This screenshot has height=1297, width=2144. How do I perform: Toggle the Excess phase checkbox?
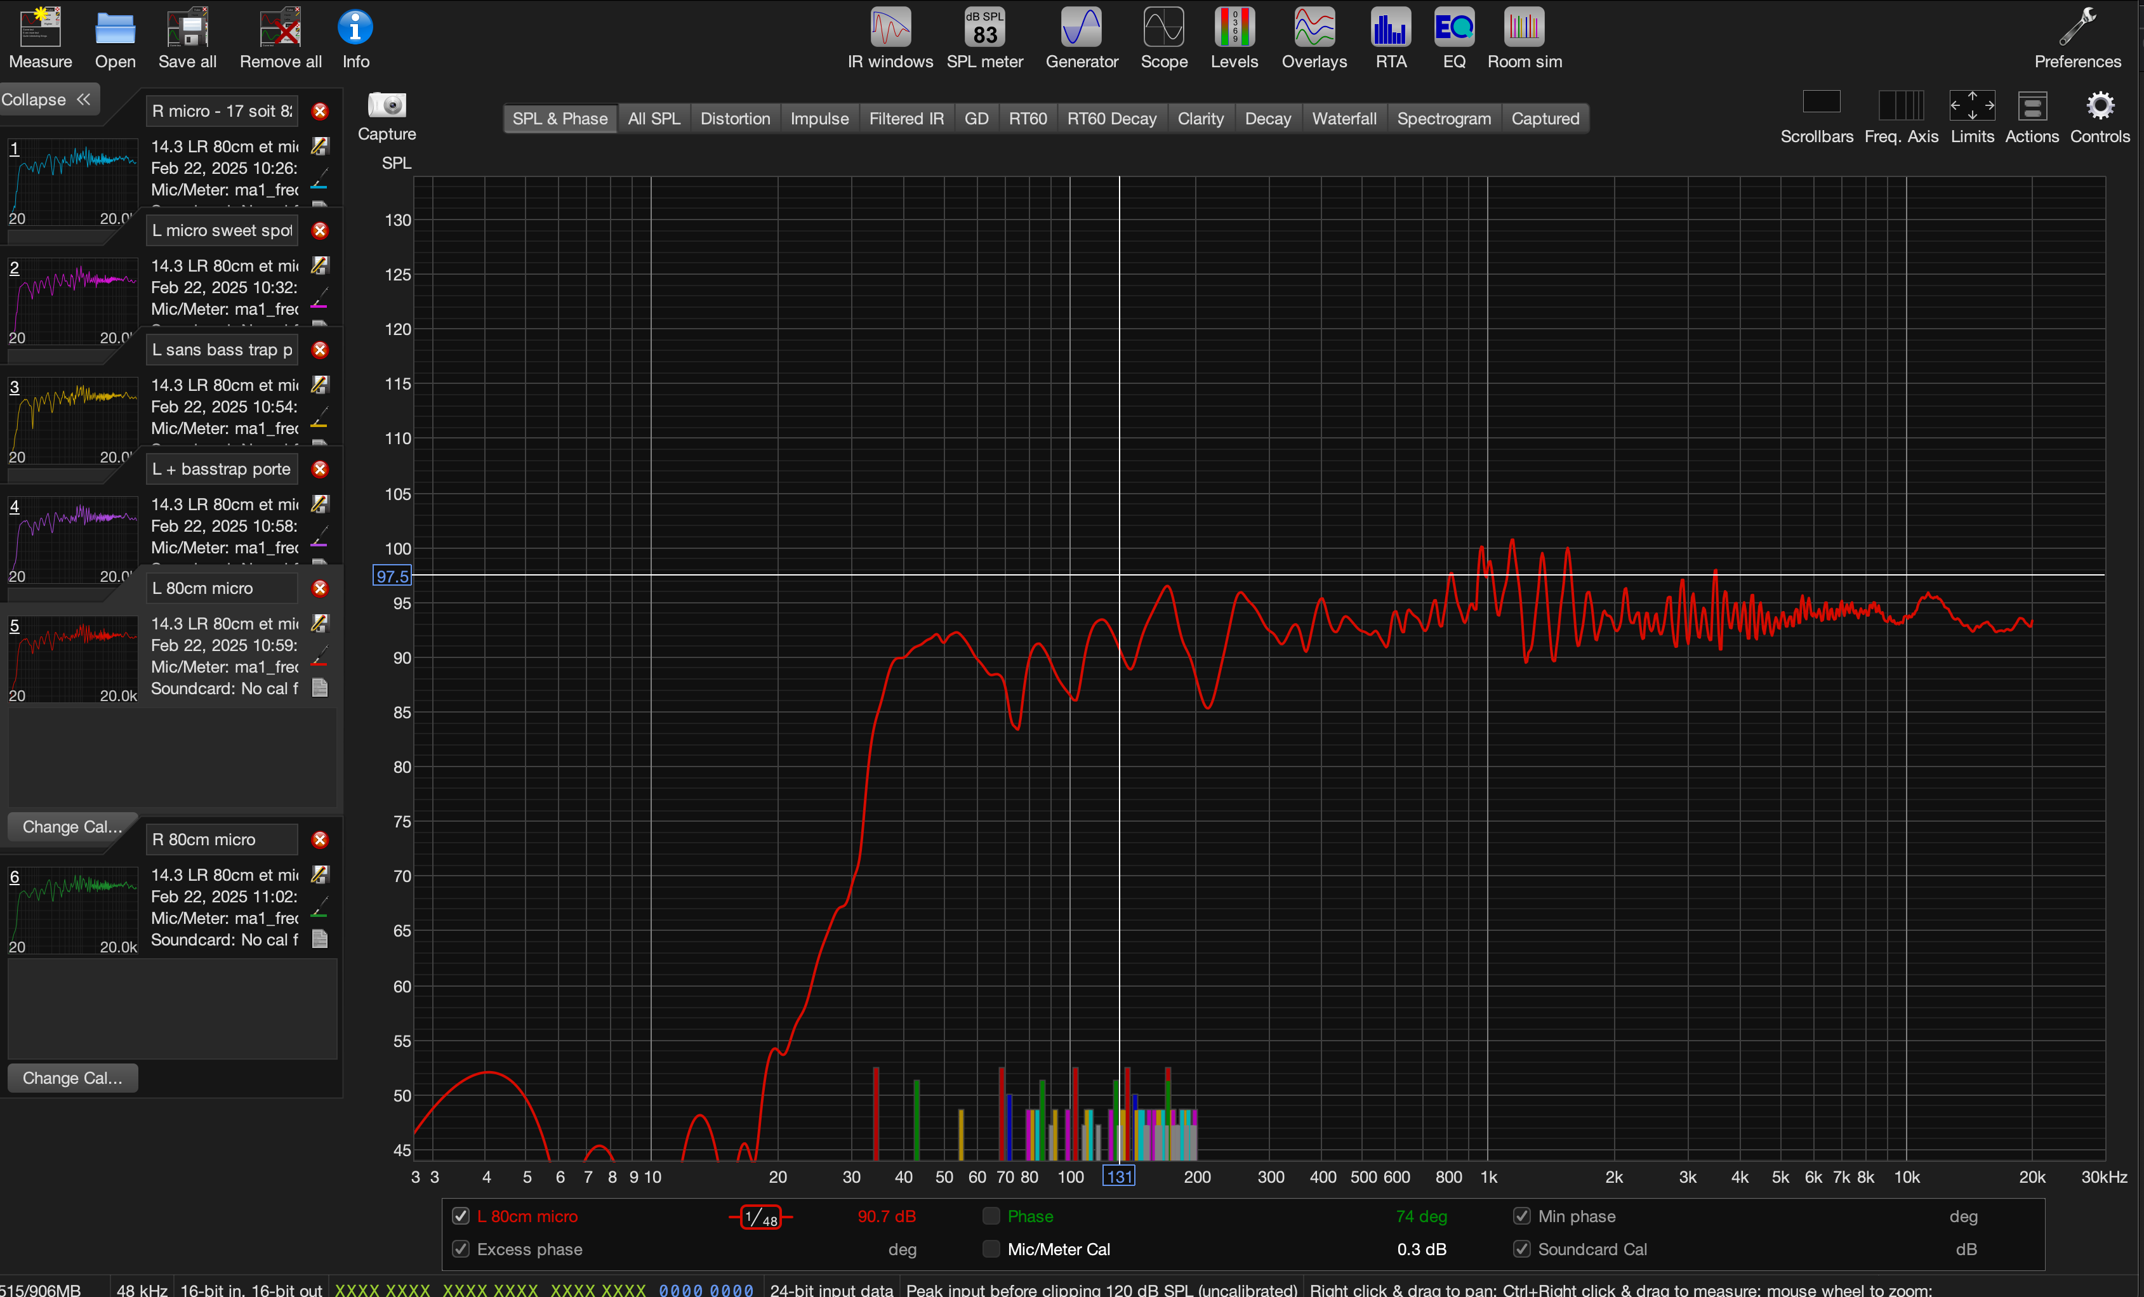pos(461,1249)
